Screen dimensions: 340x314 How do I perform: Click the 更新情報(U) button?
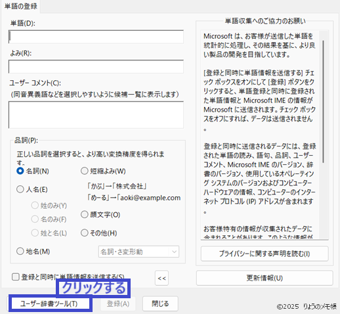click(x=265, y=278)
